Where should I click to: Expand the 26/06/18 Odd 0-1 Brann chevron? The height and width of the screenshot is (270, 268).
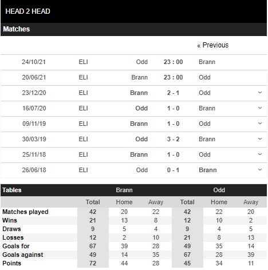click(260, 170)
